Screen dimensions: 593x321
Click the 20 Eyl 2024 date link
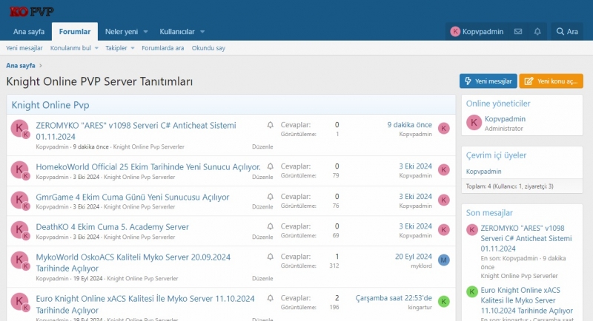pyautogui.click(x=414, y=257)
